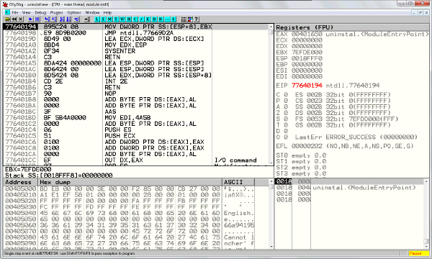Open the Options menu
432x259 pixels.
(x=74, y=12)
